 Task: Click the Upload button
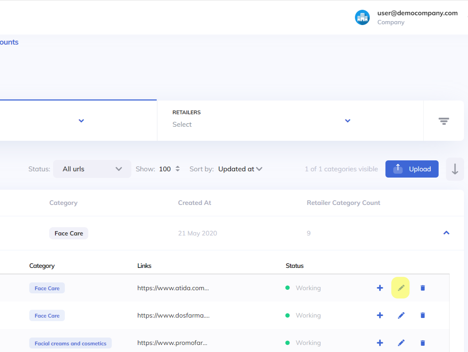tap(412, 169)
